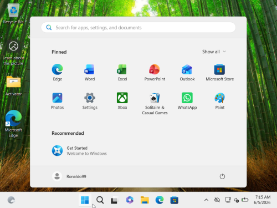Viewport: 277px width, 208px height.
Task: Open taskbar Search magnifier icon
Action: point(100,200)
